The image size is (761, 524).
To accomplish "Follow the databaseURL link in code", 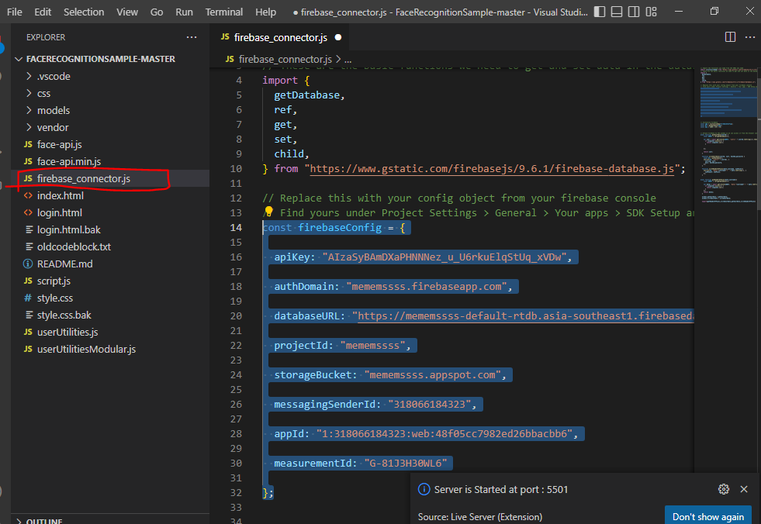I will tap(526, 315).
